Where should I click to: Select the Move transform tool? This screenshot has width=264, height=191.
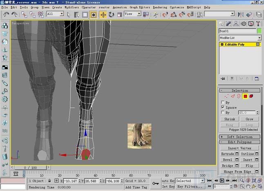click(x=103, y=14)
